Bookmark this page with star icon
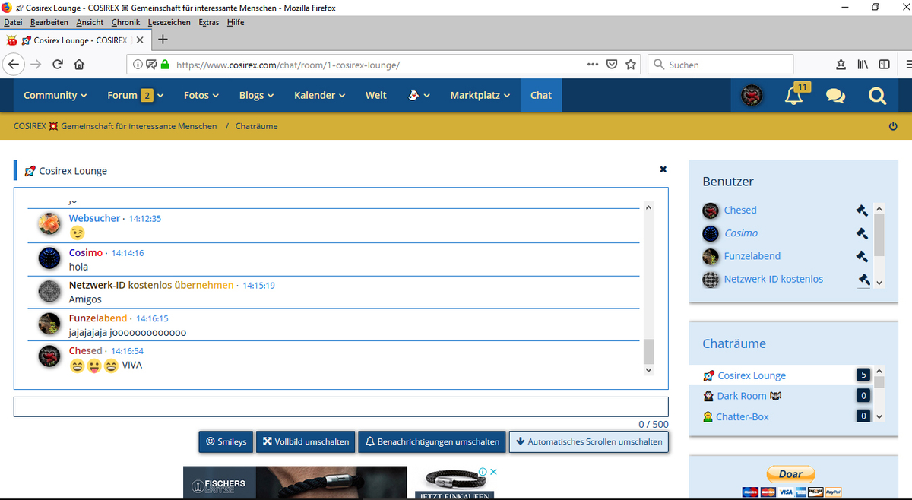 (630, 65)
